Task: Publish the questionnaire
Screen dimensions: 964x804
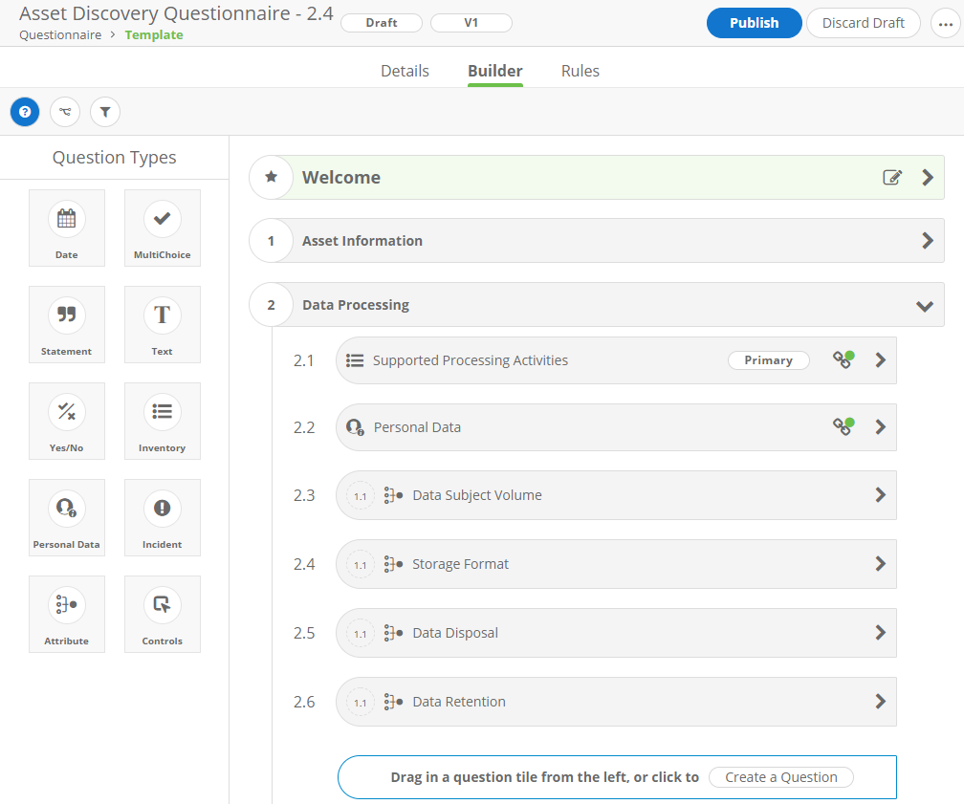Action: pyautogui.click(x=754, y=22)
